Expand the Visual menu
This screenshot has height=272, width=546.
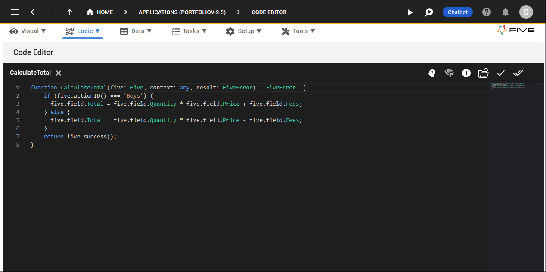tap(28, 31)
